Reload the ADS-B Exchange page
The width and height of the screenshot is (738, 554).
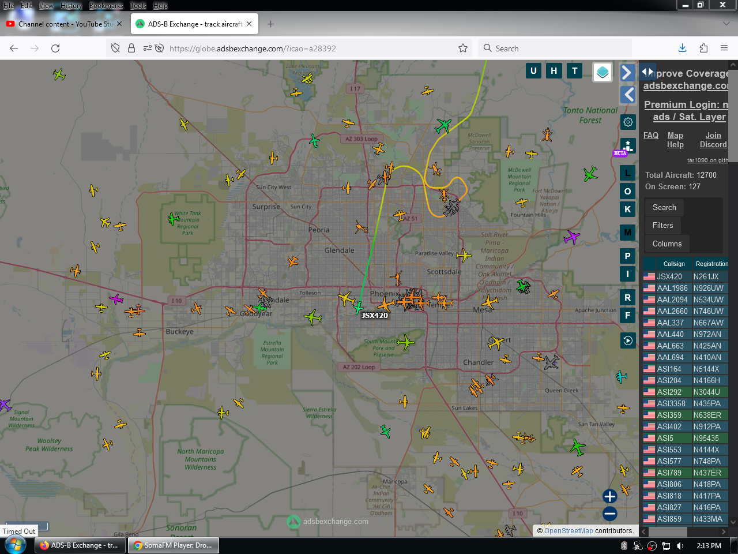pyautogui.click(x=55, y=48)
